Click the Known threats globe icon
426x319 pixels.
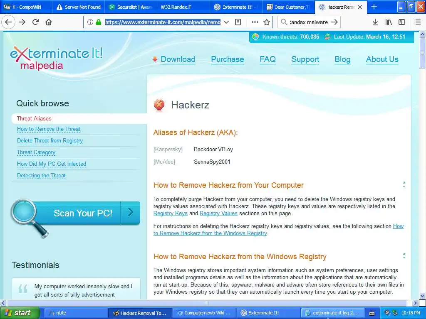click(x=255, y=37)
